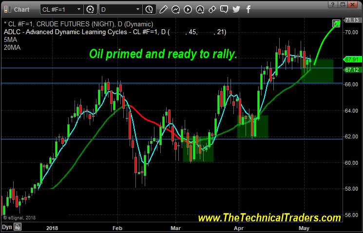The image size is (363, 233).
Task: Open the alerts circled-A menu
Action: 200,9
